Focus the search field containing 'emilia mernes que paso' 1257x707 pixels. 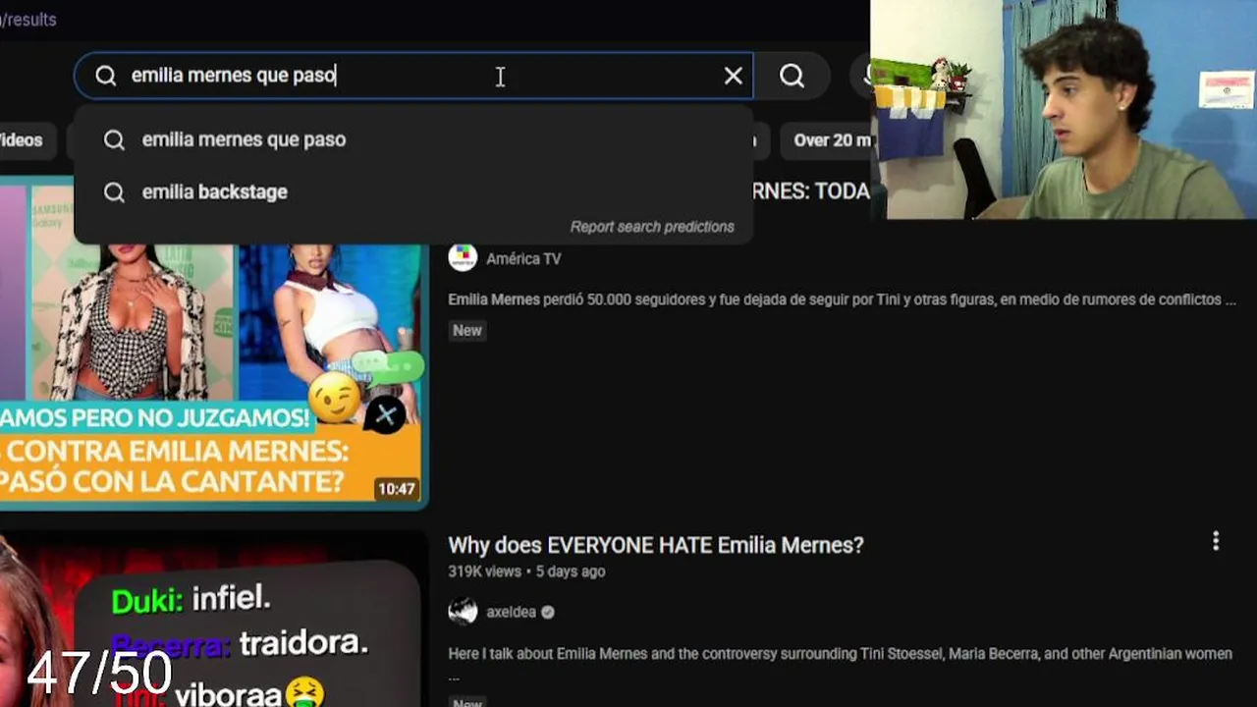pyautogui.click(x=413, y=76)
